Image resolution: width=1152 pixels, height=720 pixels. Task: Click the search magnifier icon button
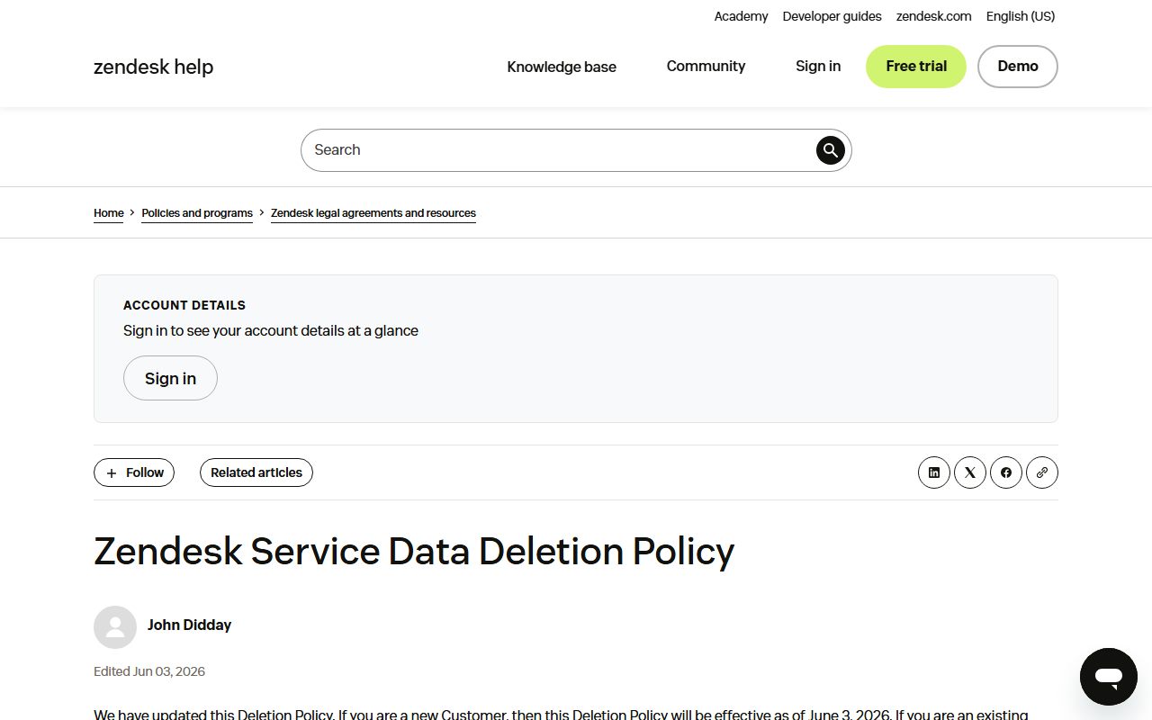pos(831,150)
